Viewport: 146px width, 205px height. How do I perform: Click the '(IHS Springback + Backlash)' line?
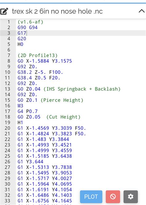[69, 89]
